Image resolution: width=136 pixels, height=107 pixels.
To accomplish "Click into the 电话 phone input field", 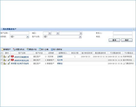I will 123,37.
